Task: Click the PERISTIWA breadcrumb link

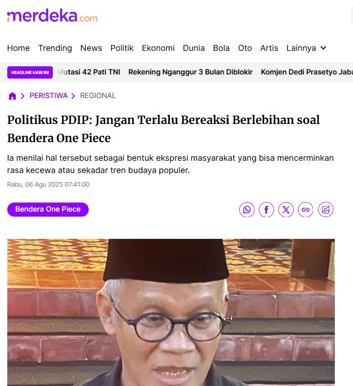Action: point(49,96)
